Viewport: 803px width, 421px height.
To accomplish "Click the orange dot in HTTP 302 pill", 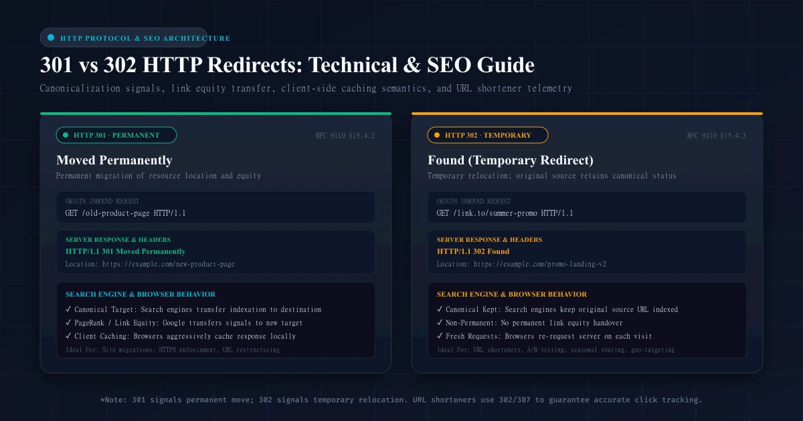I will pos(437,135).
